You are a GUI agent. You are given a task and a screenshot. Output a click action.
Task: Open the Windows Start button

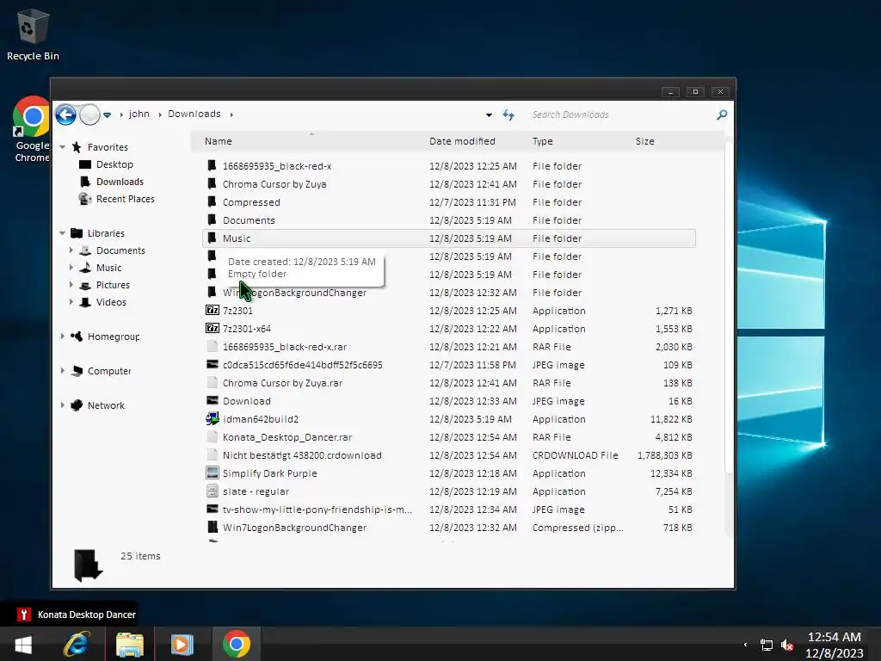pyautogui.click(x=23, y=644)
